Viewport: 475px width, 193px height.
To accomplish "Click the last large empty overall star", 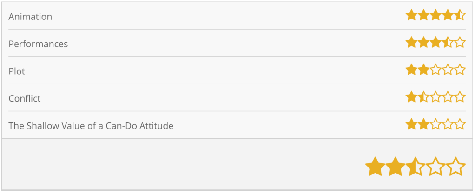I will click(455, 167).
